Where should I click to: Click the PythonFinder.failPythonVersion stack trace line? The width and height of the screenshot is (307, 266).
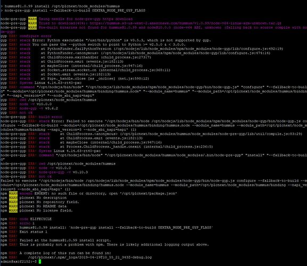point(162,49)
